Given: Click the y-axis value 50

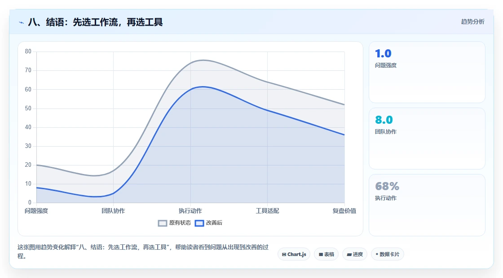Looking at the screenshot, I should click(x=28, y=108).
